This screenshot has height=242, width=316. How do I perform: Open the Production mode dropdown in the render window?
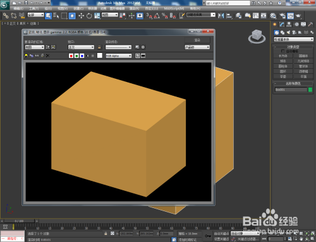point(197,47)
